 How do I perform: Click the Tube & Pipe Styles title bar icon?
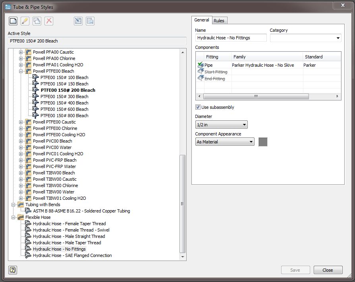[8, 7]
